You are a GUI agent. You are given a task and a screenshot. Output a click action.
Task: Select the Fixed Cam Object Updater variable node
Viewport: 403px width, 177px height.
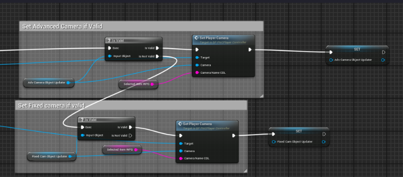(x=52, y=156)
